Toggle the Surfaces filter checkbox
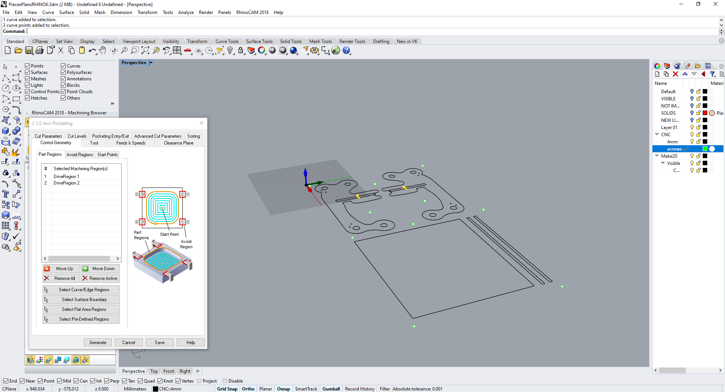 pyautogui.click(x=28, y=72)
